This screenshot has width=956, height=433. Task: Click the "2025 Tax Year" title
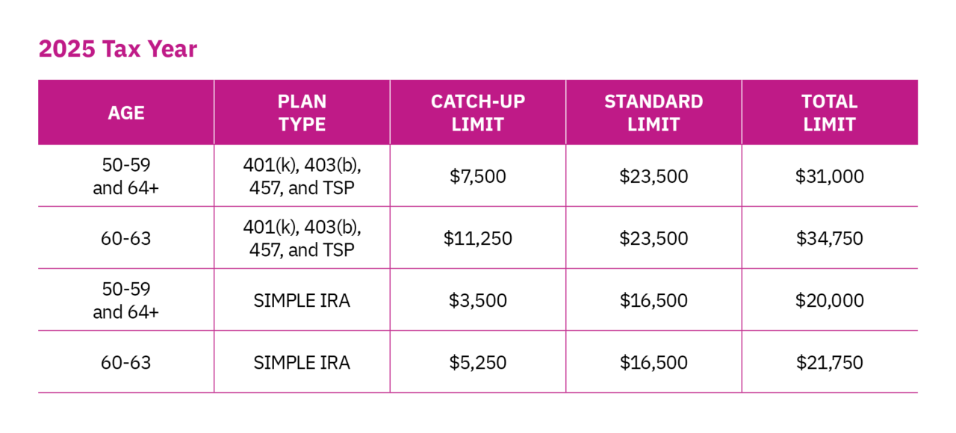tap(118, 49)
